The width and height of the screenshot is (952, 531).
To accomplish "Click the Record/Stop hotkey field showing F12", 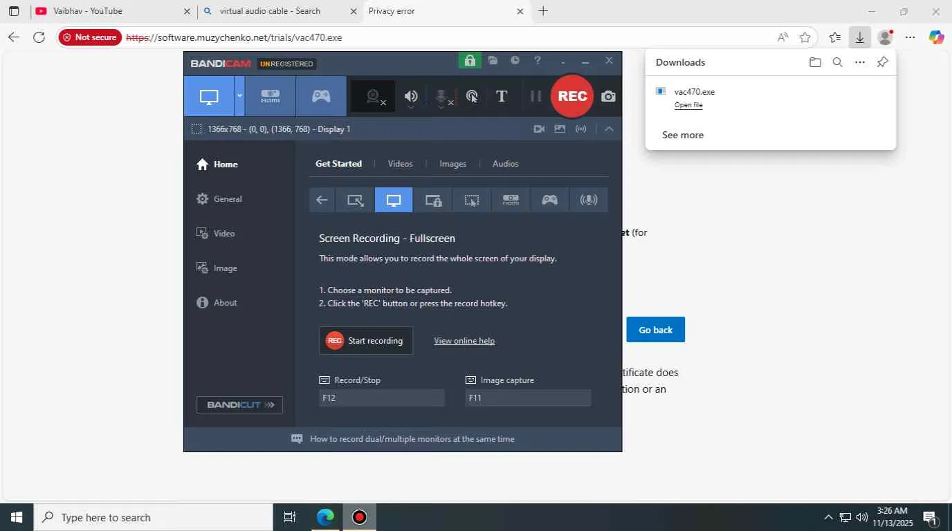I will point(382,398).
